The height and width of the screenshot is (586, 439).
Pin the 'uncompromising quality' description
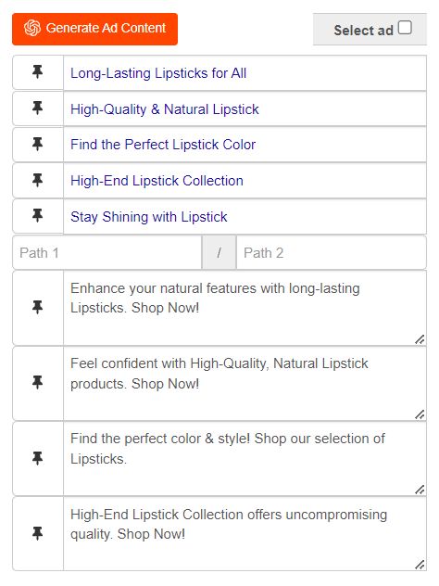point(37,534)
